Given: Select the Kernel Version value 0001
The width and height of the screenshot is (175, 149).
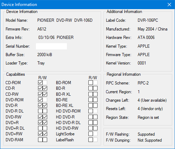Looking at the screenshot, I should tap(142, 63).
